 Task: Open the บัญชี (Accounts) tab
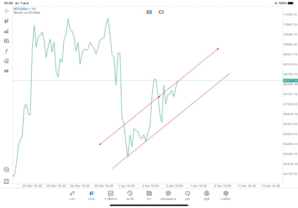(206, 195)
